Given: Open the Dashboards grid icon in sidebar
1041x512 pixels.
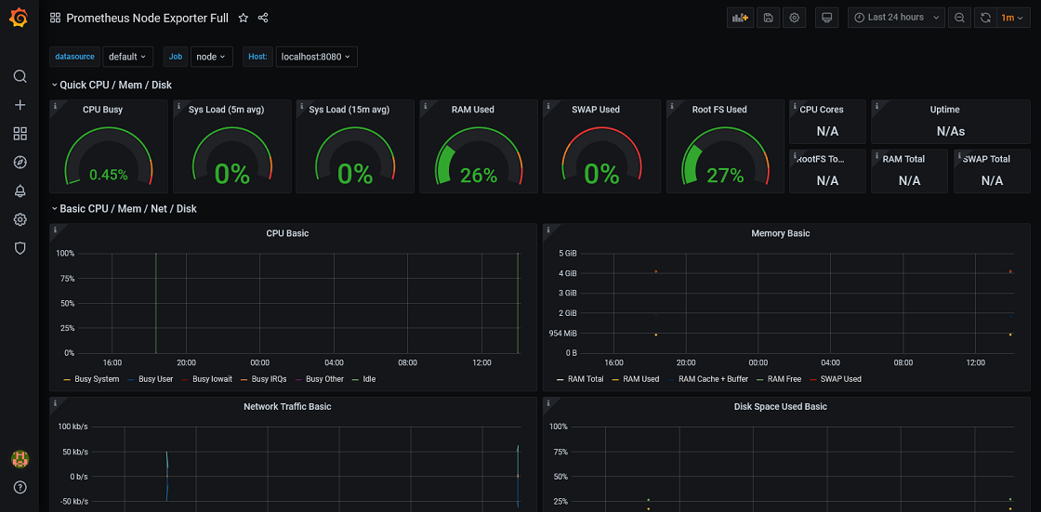Looking at the screenshot, I should [20, 134].
